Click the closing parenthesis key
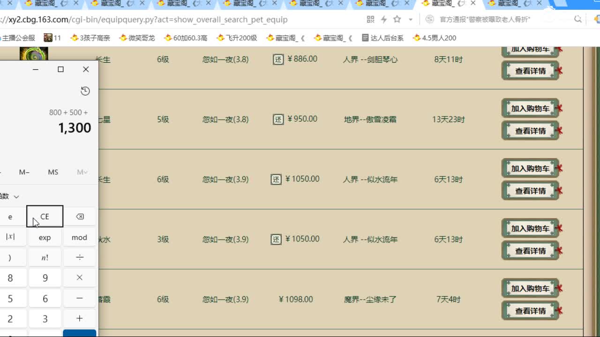 10,258
